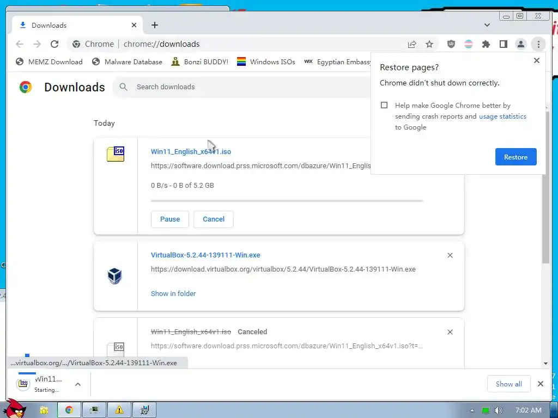Open a new tab with the plus button
The image size is (558, 418).
point(154,25)
